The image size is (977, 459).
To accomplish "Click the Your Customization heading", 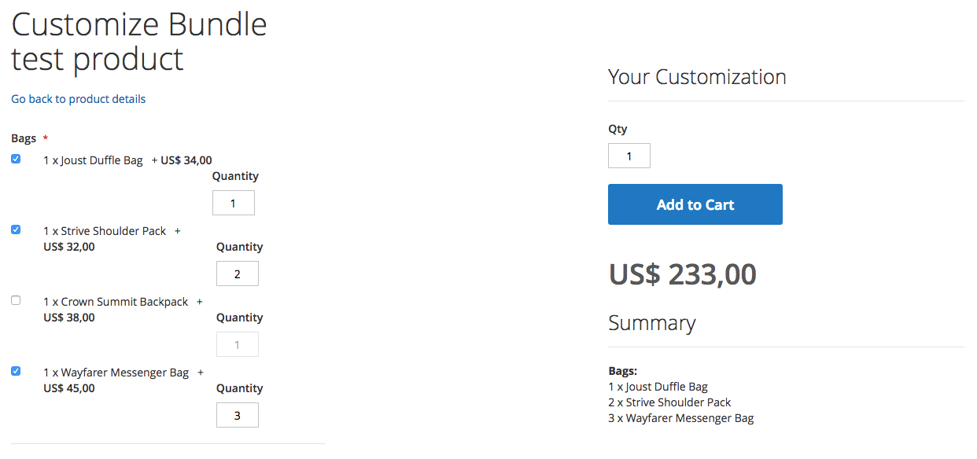I will click(697, 77).
